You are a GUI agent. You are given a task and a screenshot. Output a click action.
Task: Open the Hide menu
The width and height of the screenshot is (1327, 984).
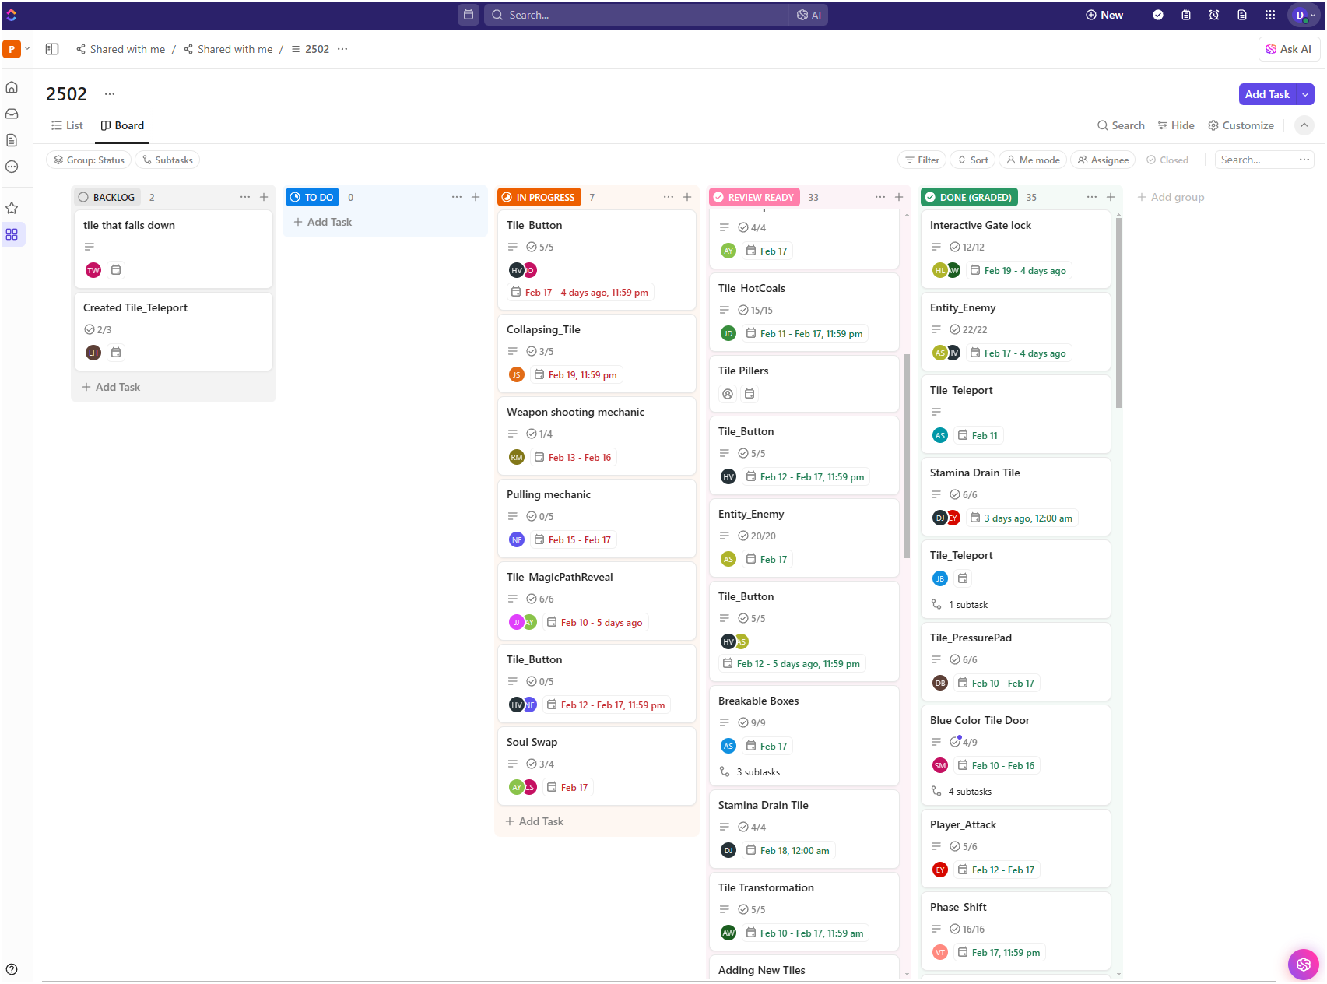[x=1176, y=125]
